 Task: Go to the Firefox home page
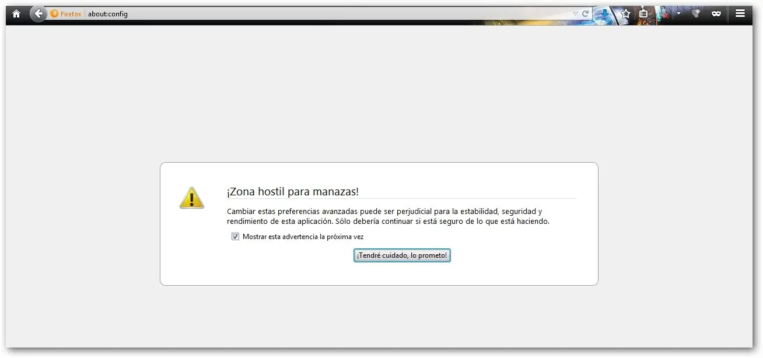[x=16, y=13]
